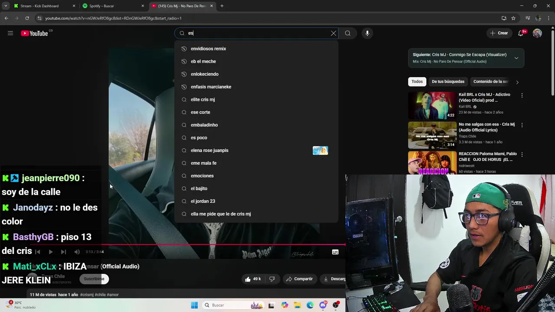Choose suggestion 'ese corte'
Image resolution: width=555 pixels, height=312 pixels.
tap(256, 112)
